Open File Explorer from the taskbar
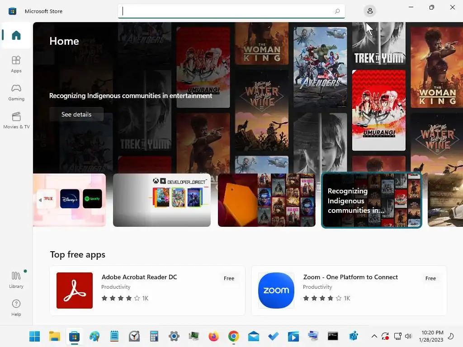 point(55,336)
